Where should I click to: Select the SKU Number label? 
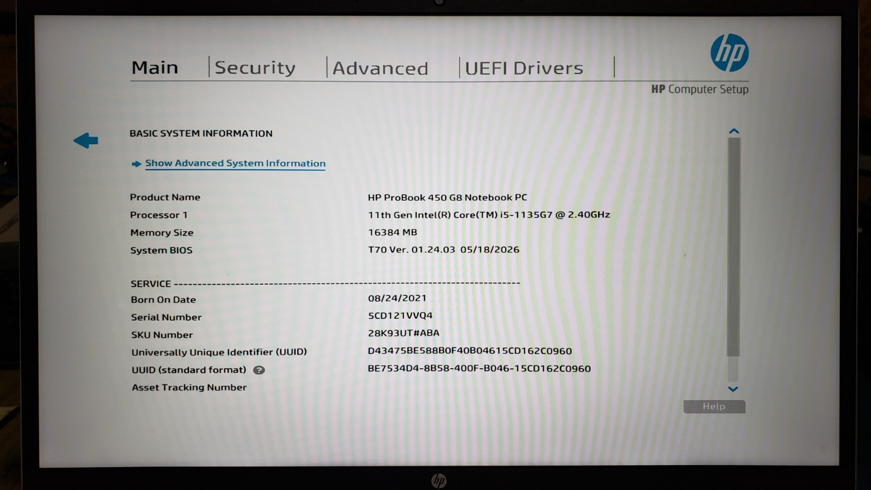(162, 335)
